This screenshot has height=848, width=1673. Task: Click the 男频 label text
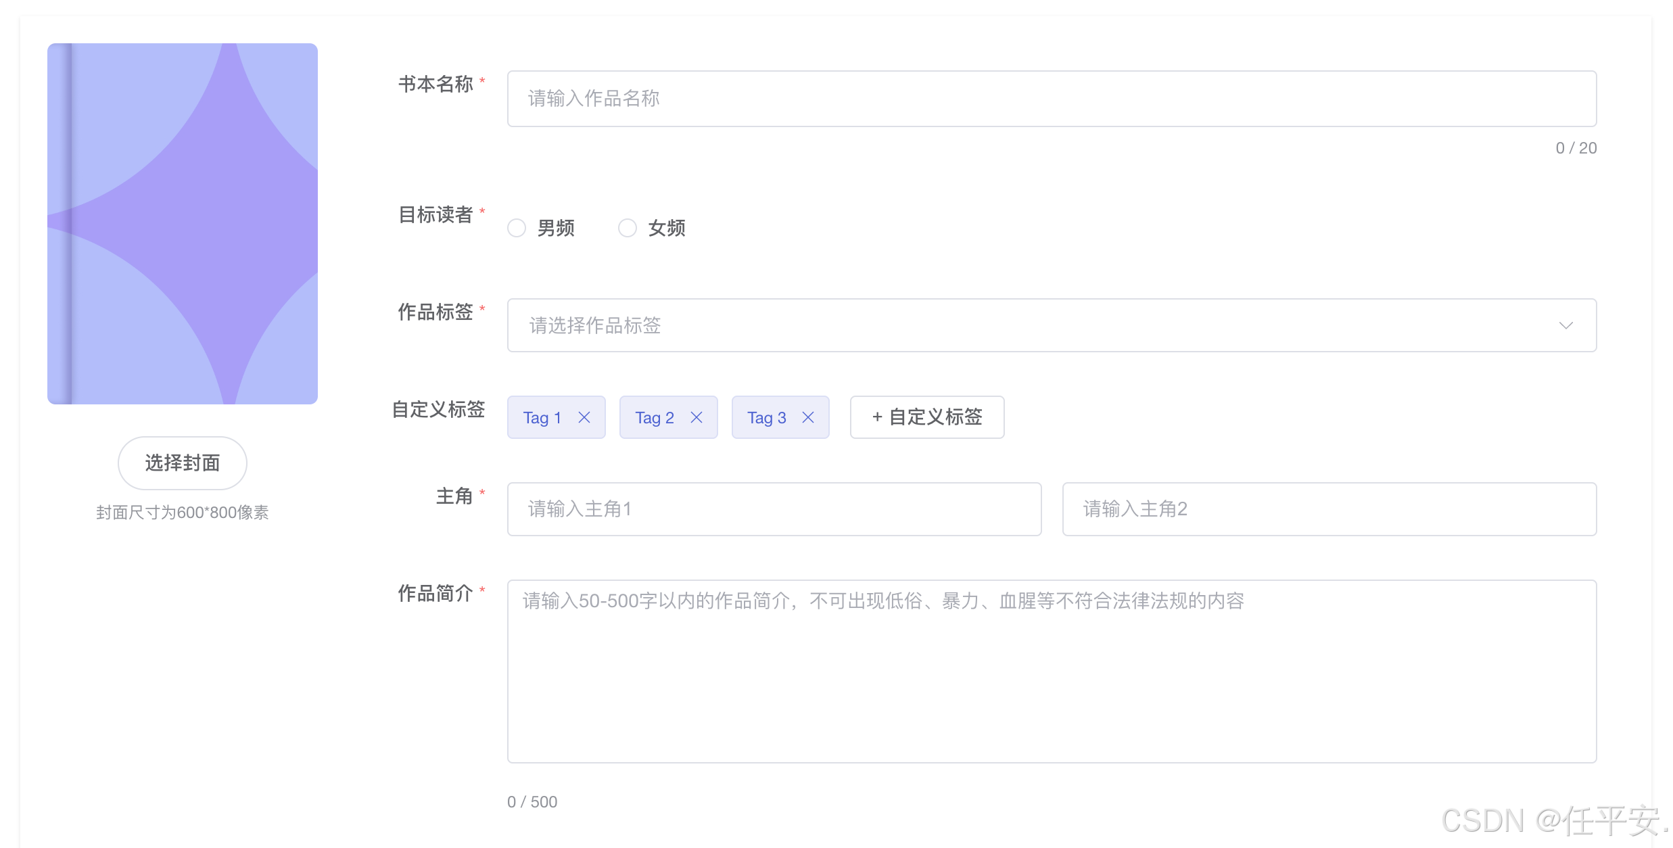coord(556,228)
